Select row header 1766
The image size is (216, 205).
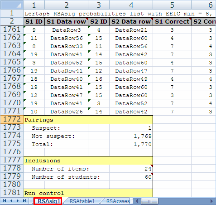click(12, 70)
